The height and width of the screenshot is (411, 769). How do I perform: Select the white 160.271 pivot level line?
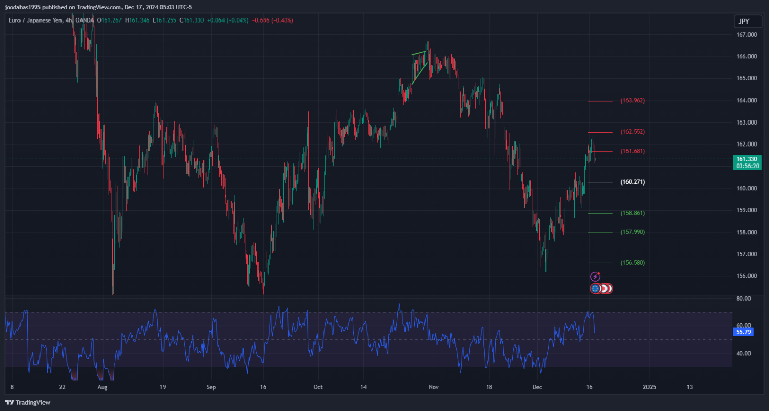coord(600,182)
